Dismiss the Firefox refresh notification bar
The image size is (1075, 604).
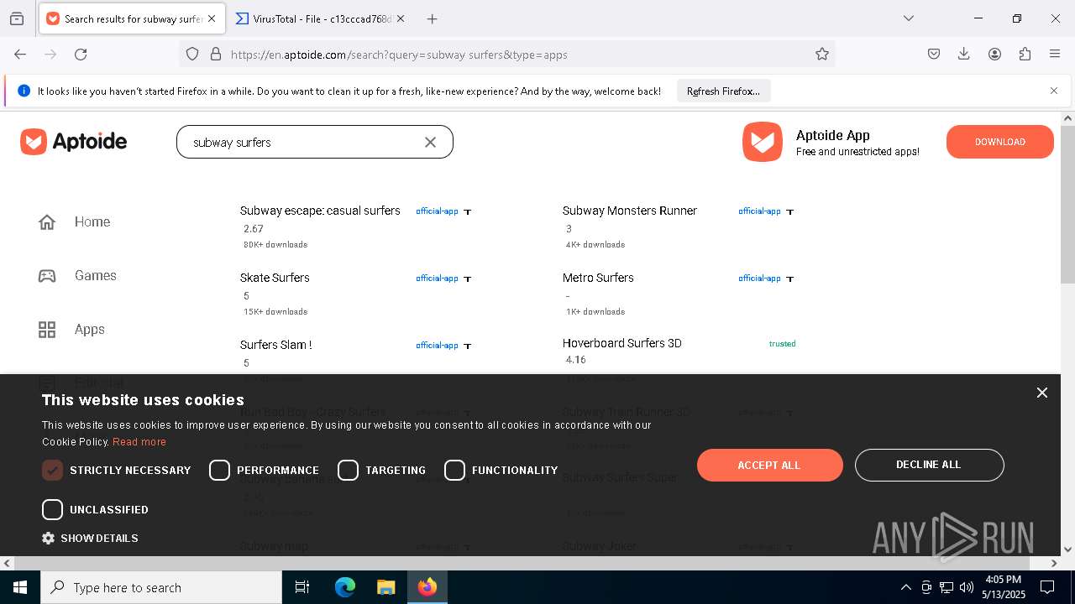point(1054,91)
